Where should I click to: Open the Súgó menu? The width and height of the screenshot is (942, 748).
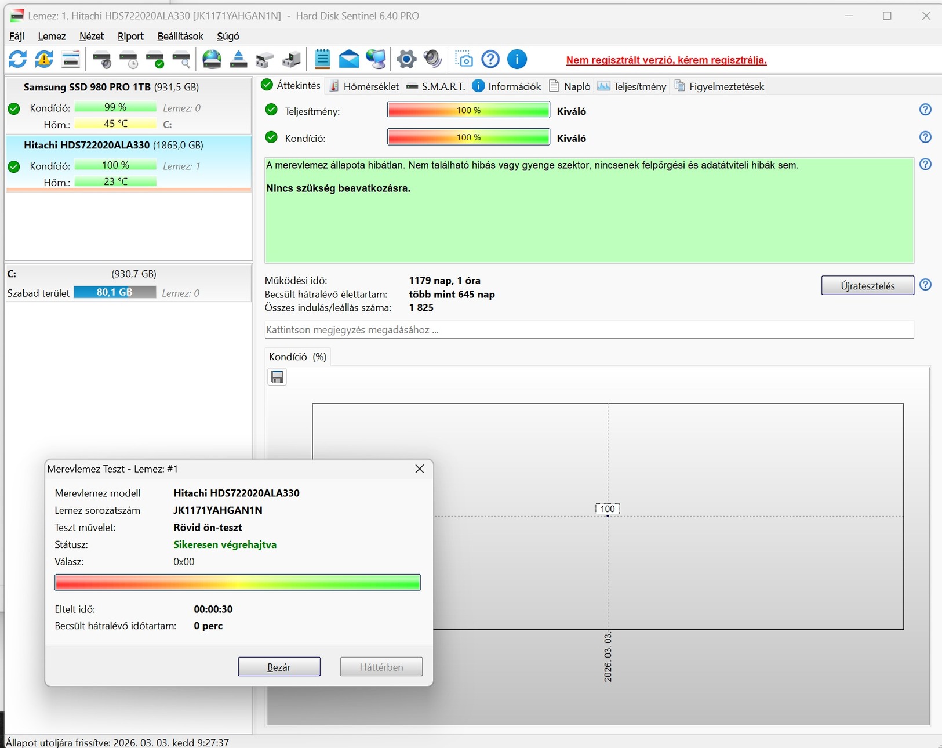tap(228, 37)
